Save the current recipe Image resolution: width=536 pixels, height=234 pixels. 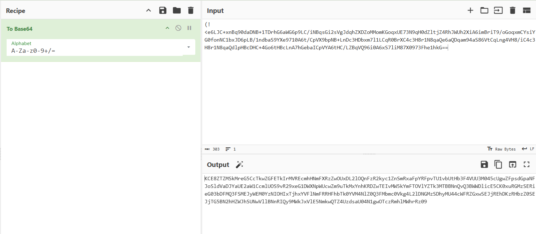click(x=163, y=10)
